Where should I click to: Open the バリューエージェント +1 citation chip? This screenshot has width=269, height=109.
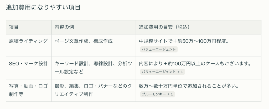pyautogui.click(x=162, y=71)
